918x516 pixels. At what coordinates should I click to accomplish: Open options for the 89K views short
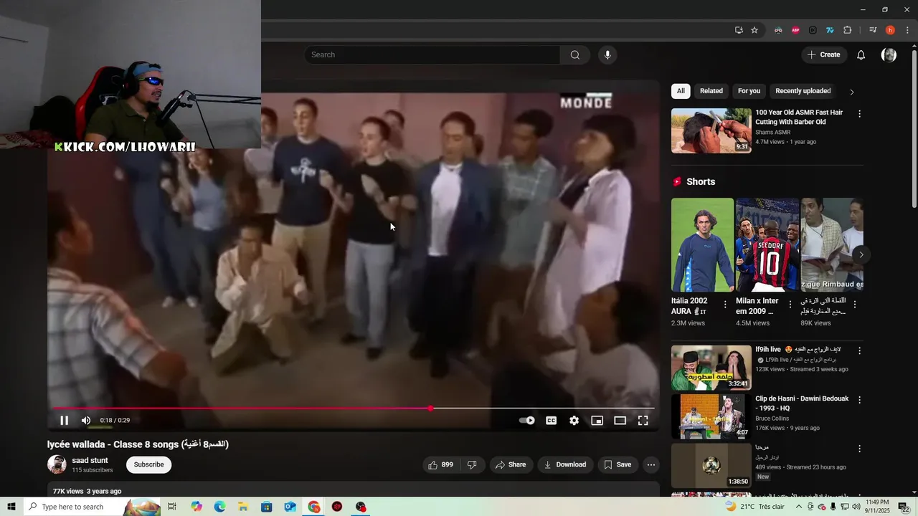(x=854, y=305)
